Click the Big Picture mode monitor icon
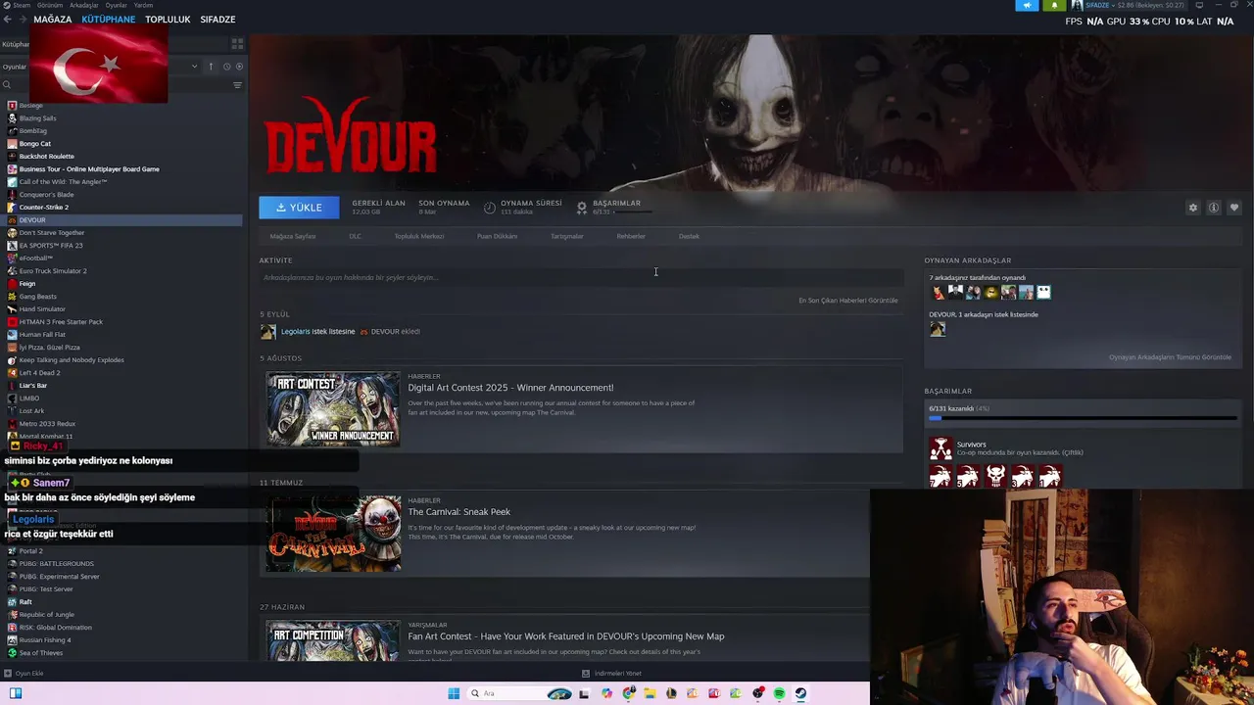1254x705 pixels. click(x=1199, y=5)
